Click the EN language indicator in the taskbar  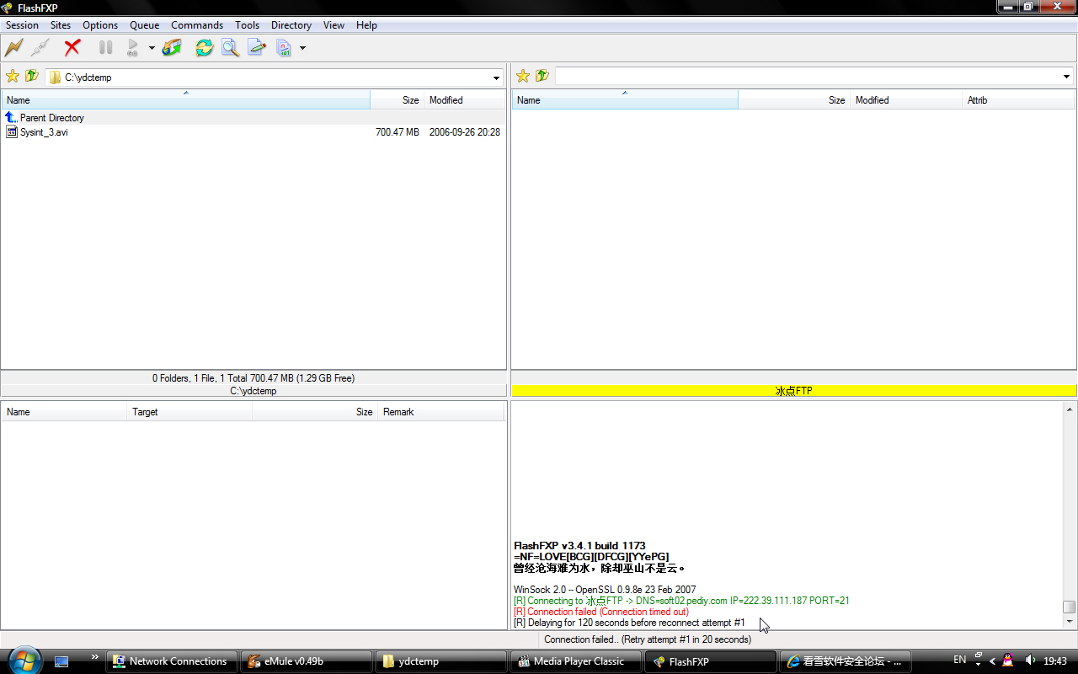(x=960, y=660)
